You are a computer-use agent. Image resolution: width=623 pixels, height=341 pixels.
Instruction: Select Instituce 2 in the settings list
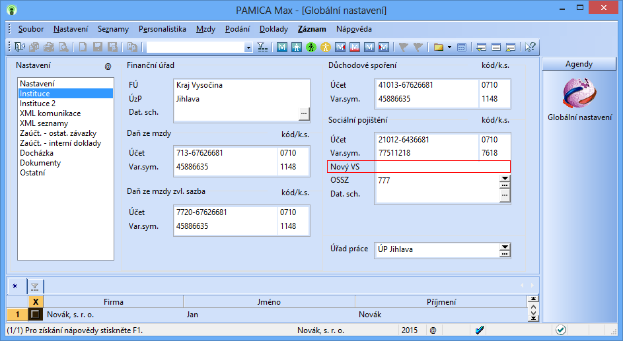tap(65, 104)
